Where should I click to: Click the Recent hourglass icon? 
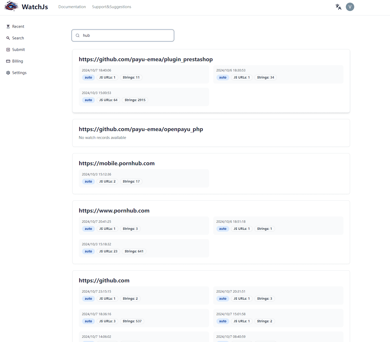(x=8, y=27)
